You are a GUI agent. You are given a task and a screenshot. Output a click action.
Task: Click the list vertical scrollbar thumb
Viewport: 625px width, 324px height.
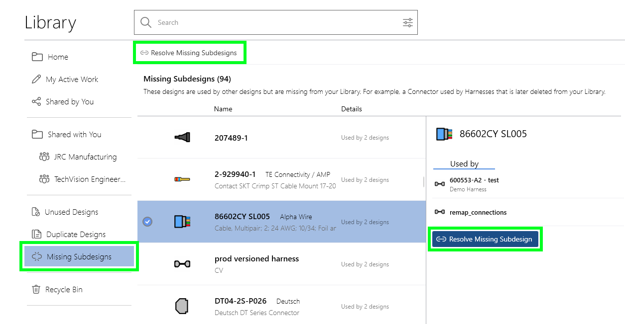424,182
